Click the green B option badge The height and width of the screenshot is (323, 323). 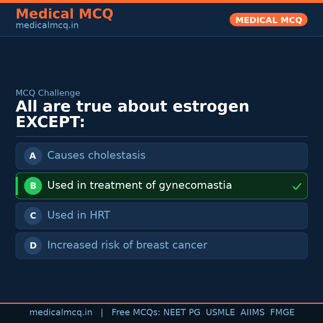click(33, 186)
